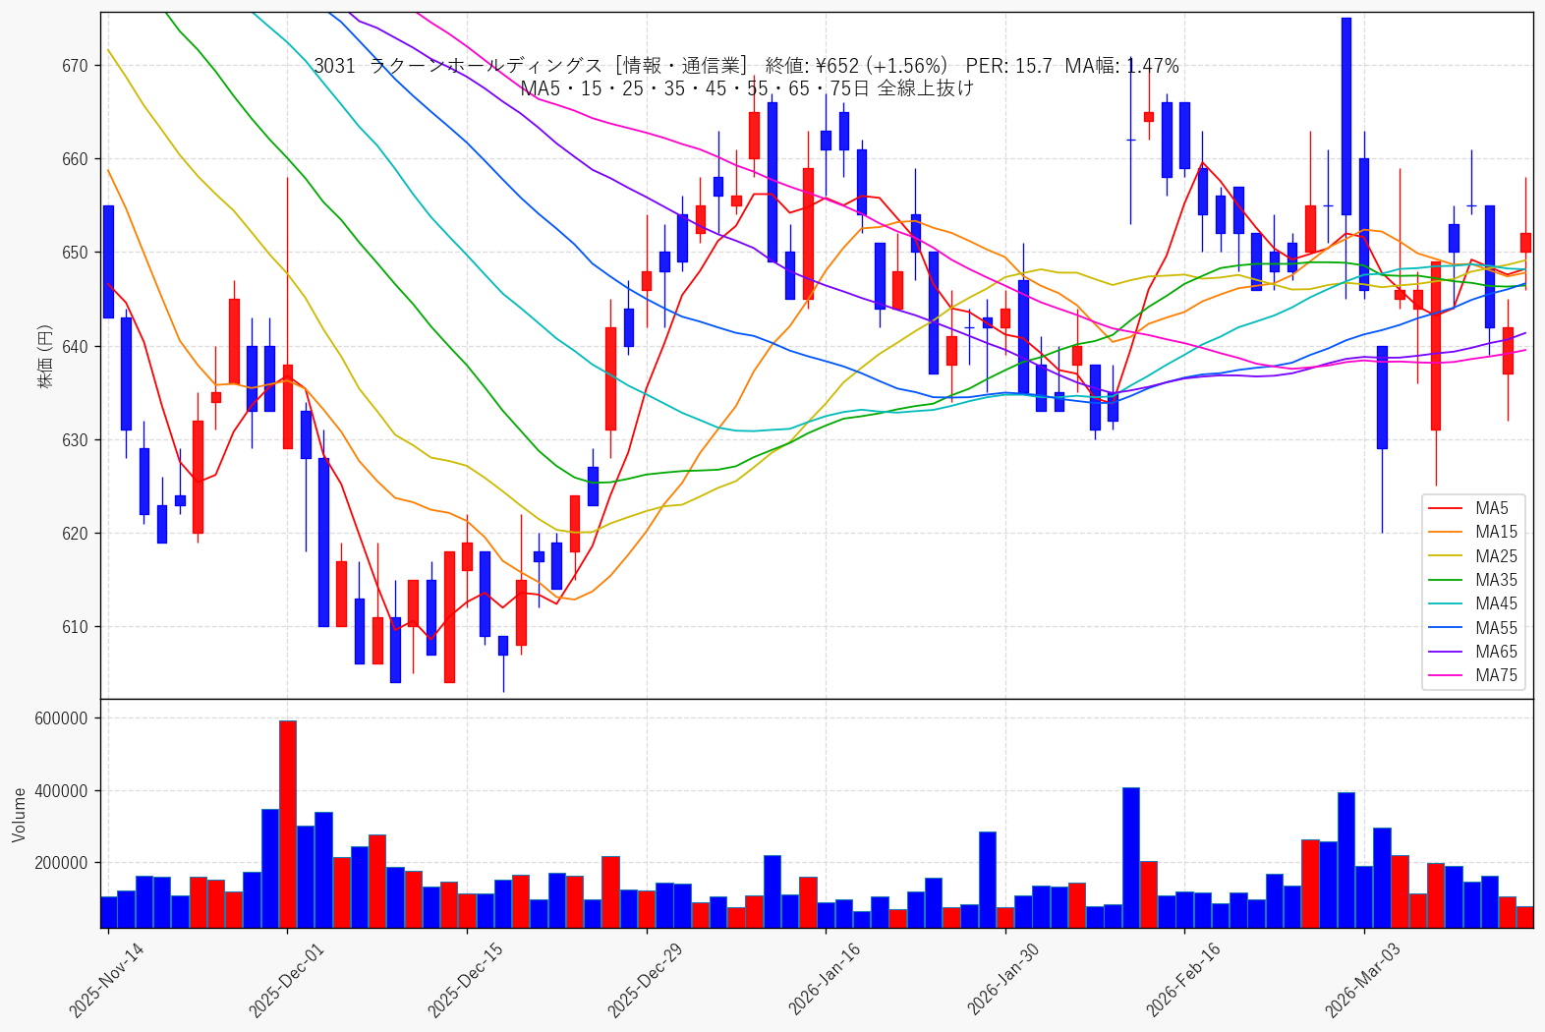
Task: Select the MA15 legend entry text
Action: click(1496, 532)
